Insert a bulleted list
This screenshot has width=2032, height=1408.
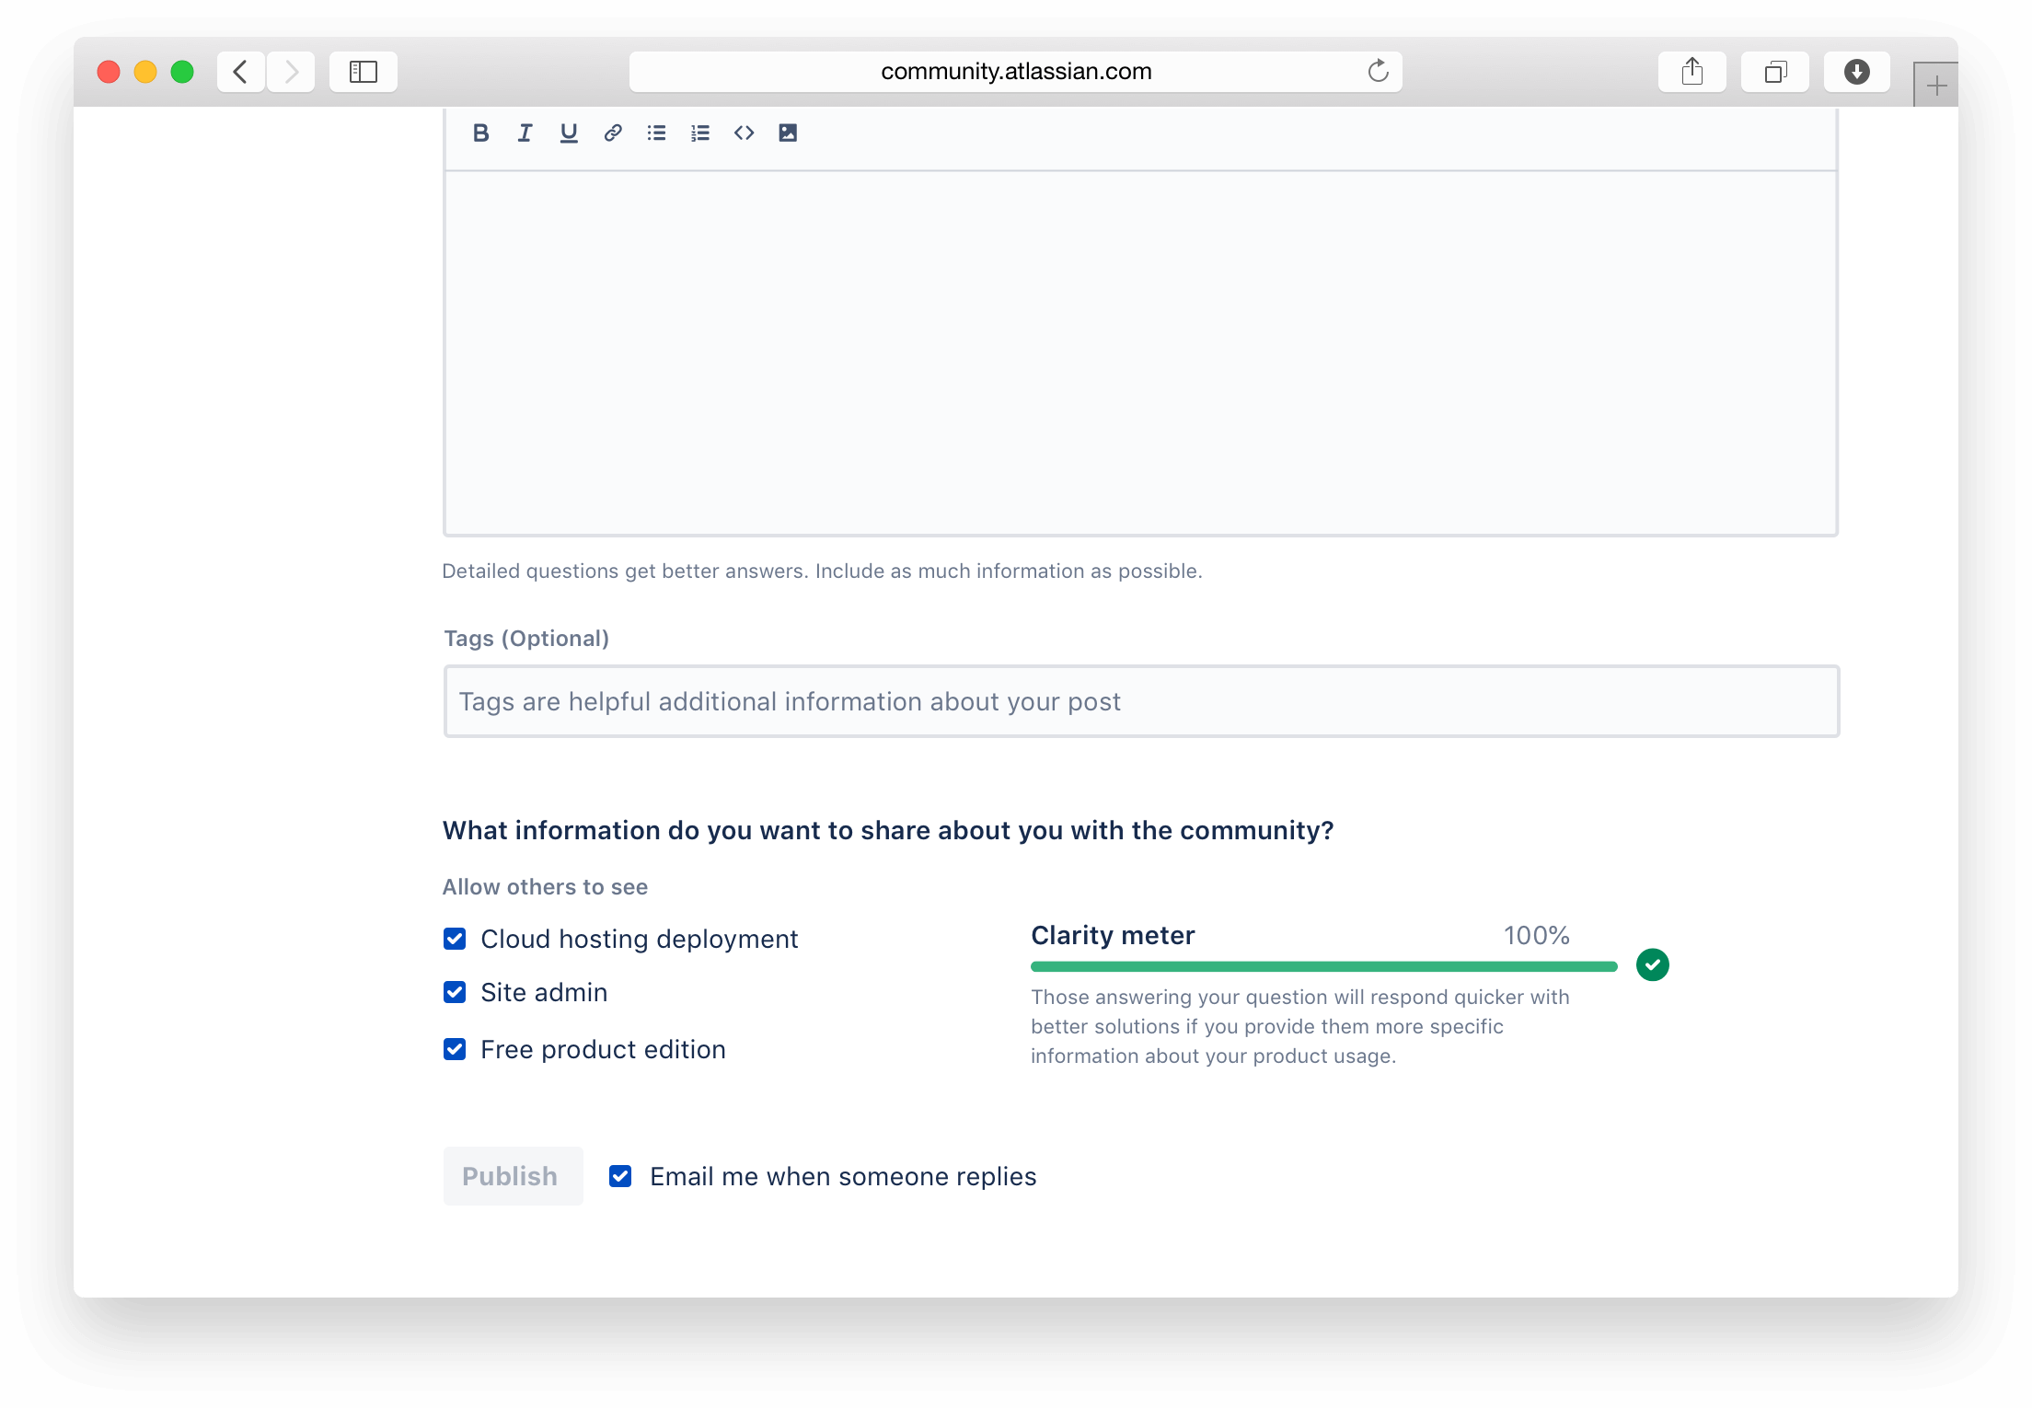click(656, 133)
